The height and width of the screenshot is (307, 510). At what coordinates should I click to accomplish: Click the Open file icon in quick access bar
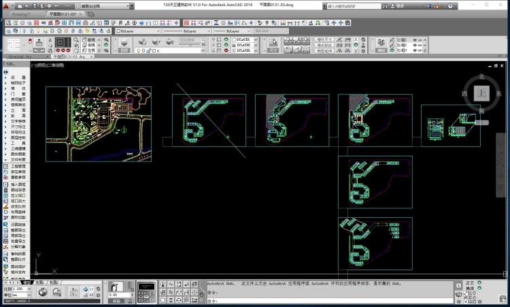click(27, 6)
